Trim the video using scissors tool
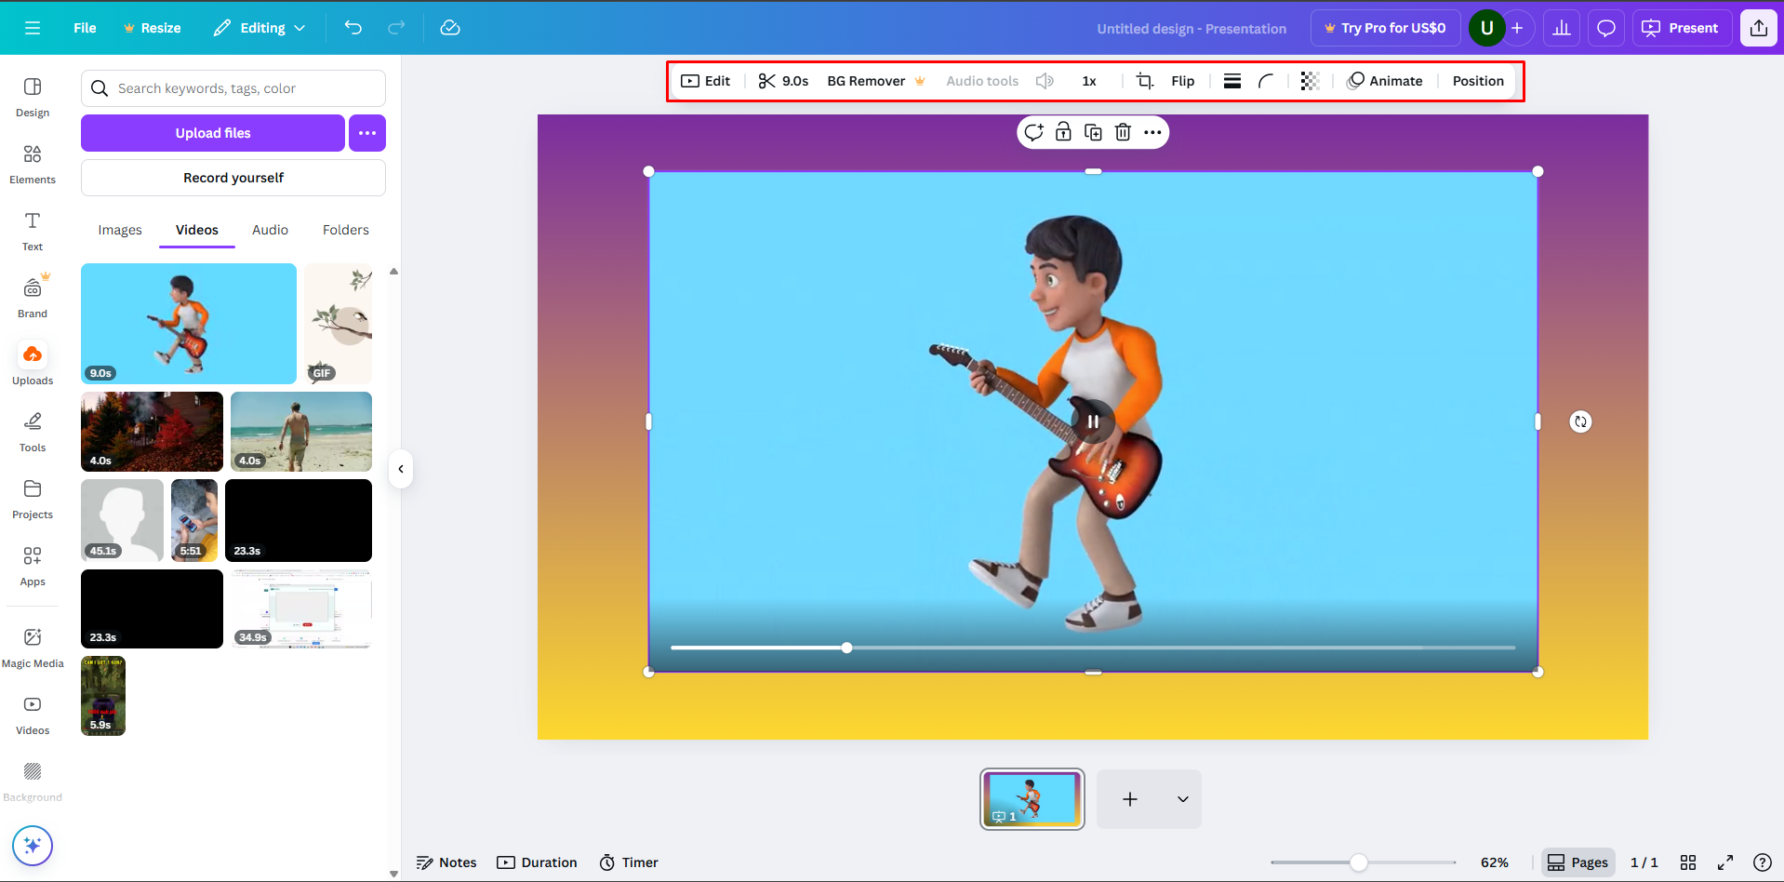The height and width of the screenshot is (882, 1784). click(783, 81)
